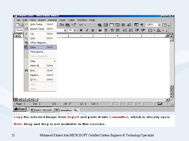Click the tab alignment selector on ruler
Viewport: 189px width, 141px height.
(x=16, y=36)
